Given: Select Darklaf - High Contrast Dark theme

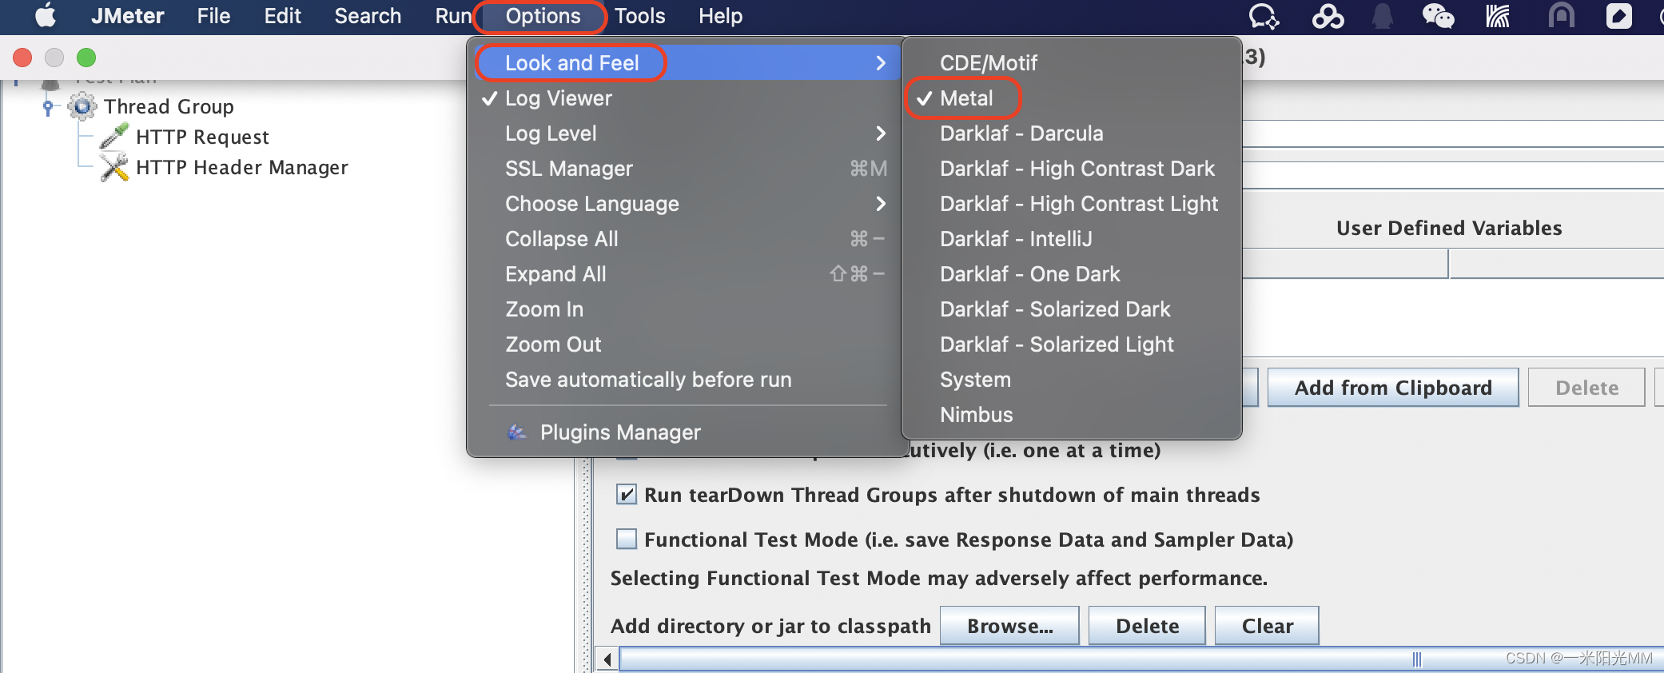Looking at the screenshot, I should tap(1072, 169).
